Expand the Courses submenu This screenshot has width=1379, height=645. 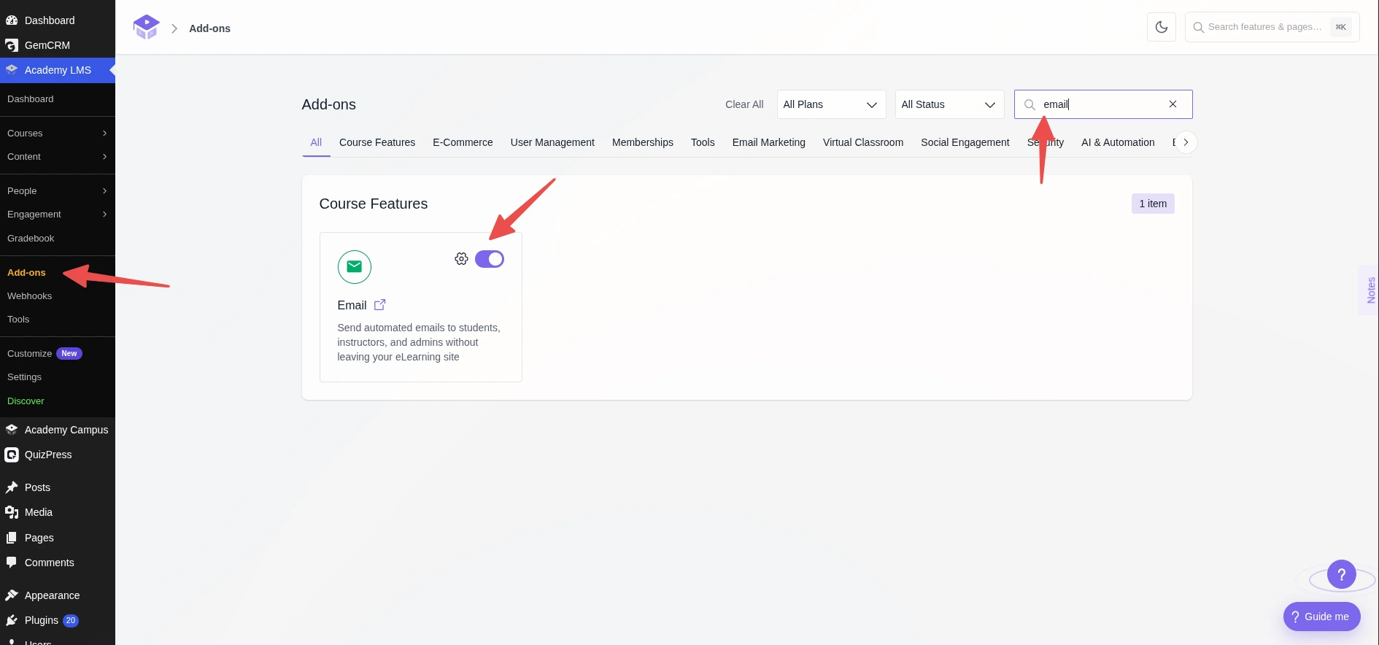tap(58, 134)
